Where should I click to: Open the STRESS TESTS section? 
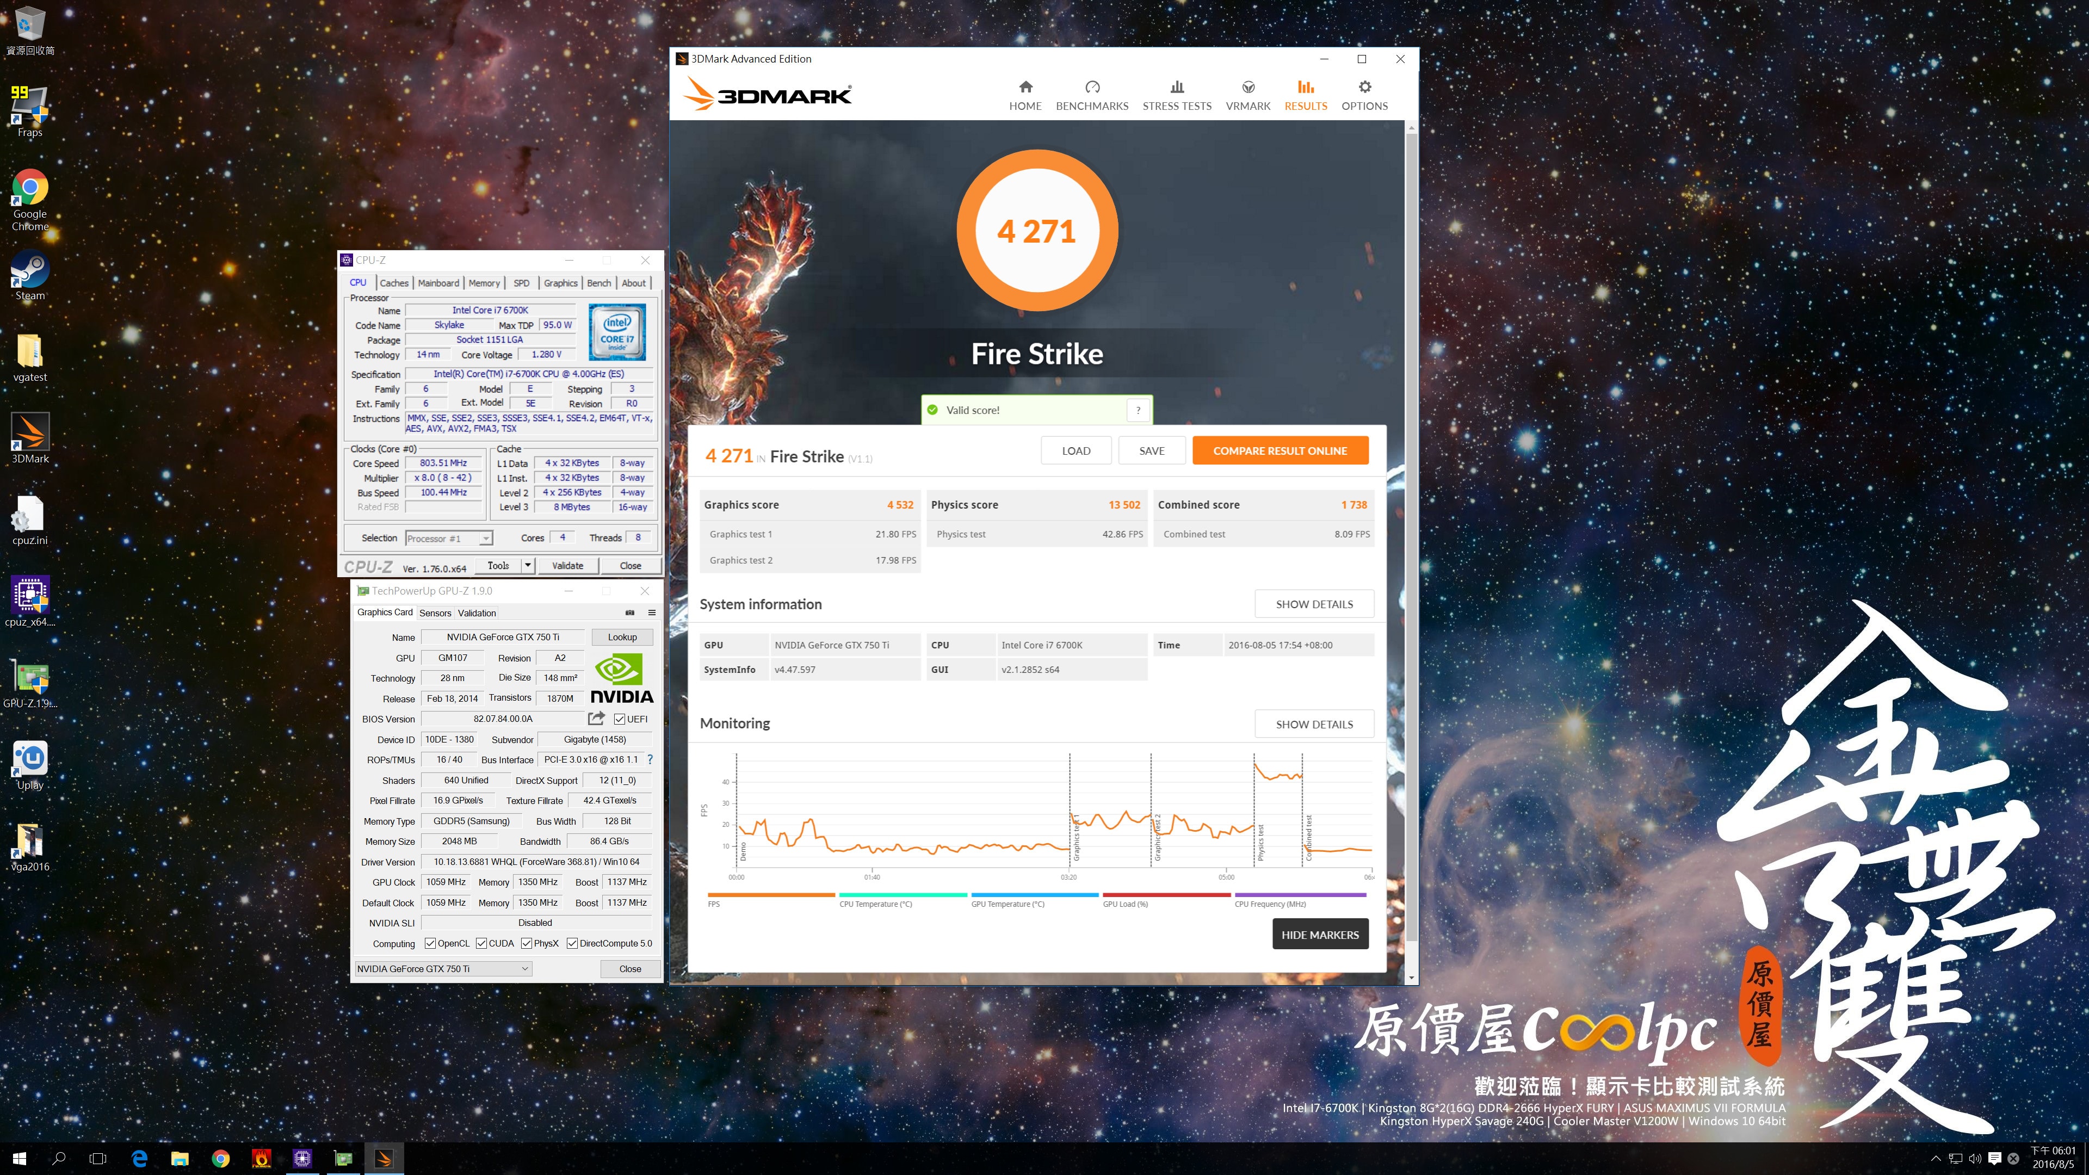[x=1177, y=96]
